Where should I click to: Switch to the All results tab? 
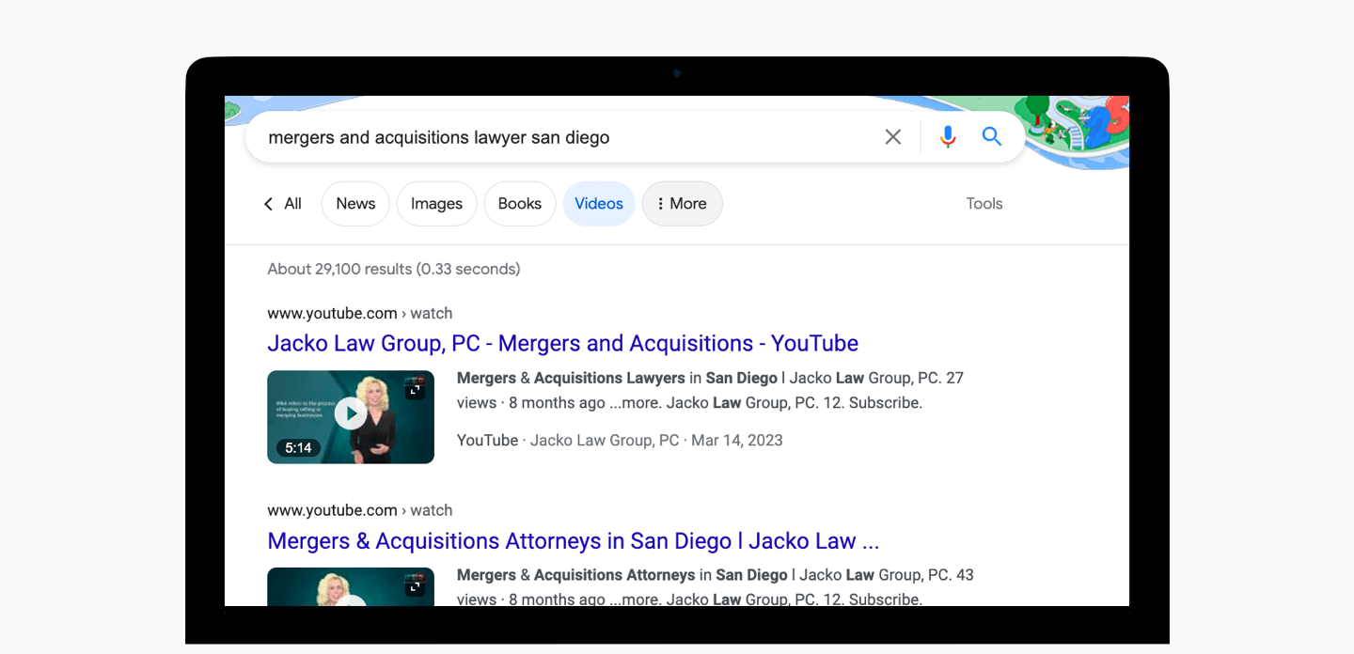click(x=292, y=204)
